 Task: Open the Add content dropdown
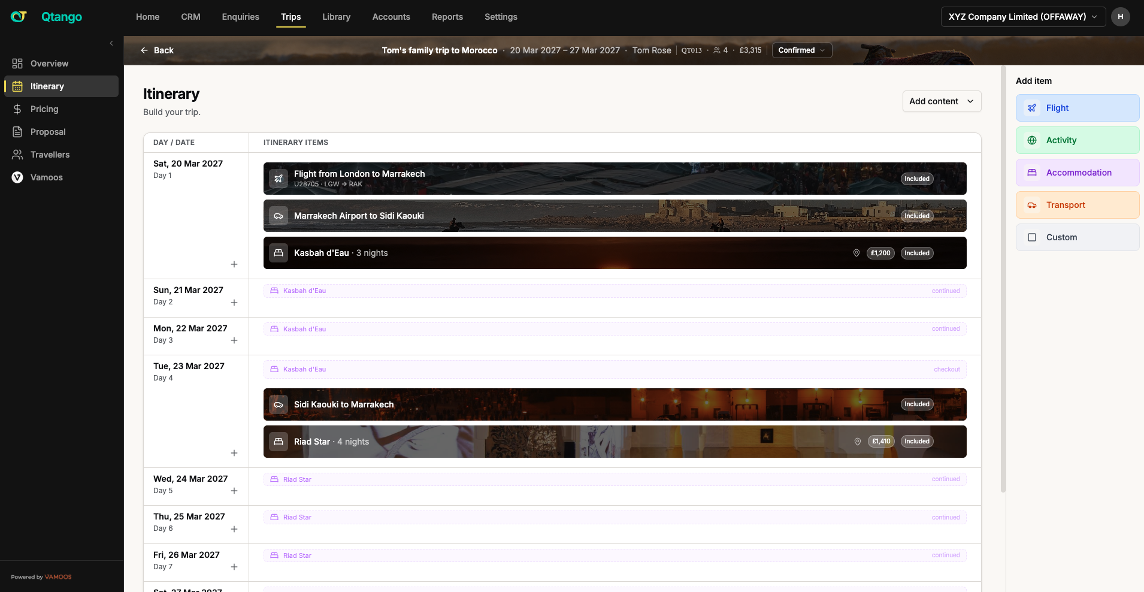point(942,101)
